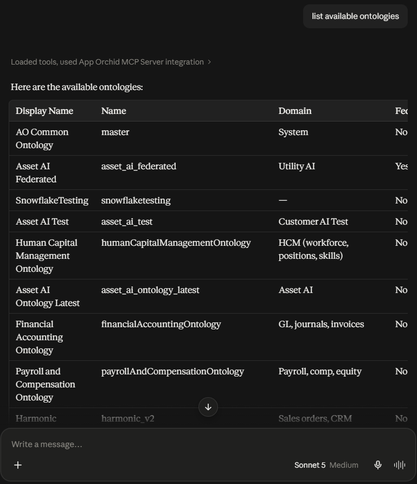Viewport: 417px width, 484px height.
Task: Select the Asset AI Federated cell
Action: 36,173
